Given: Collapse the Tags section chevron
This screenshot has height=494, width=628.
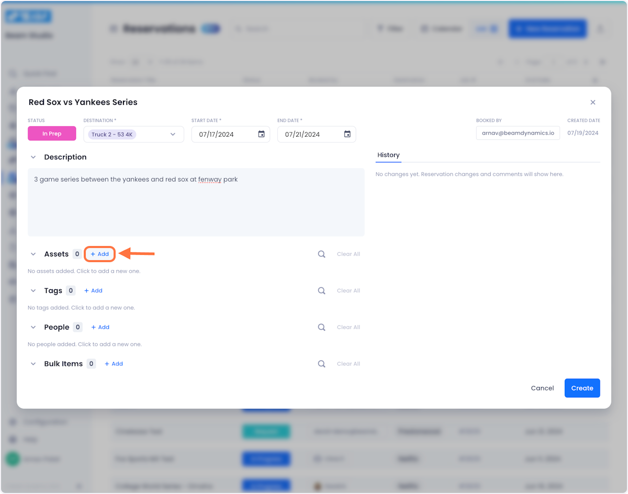Looking at the screenshot, I should 33,291.
